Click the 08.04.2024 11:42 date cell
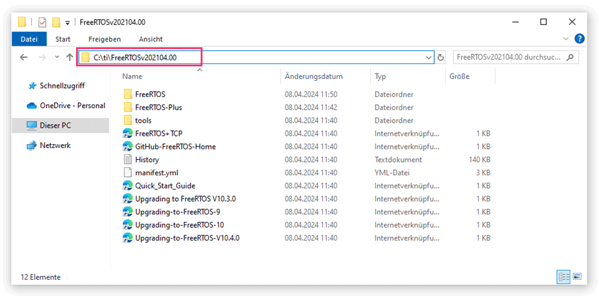 310,108
